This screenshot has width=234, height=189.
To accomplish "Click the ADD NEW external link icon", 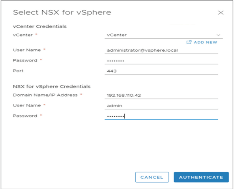I will point(189,42).
